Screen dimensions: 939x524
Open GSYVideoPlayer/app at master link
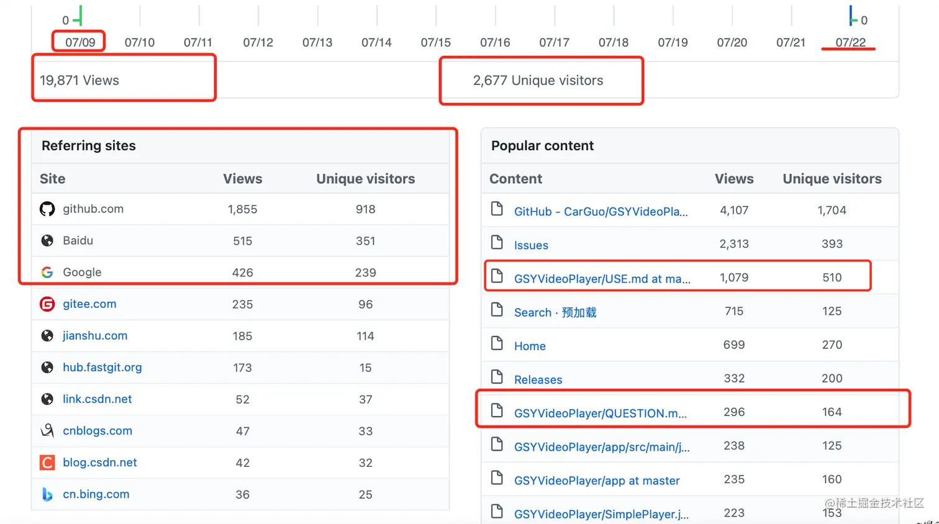click(x=597, y=481)
